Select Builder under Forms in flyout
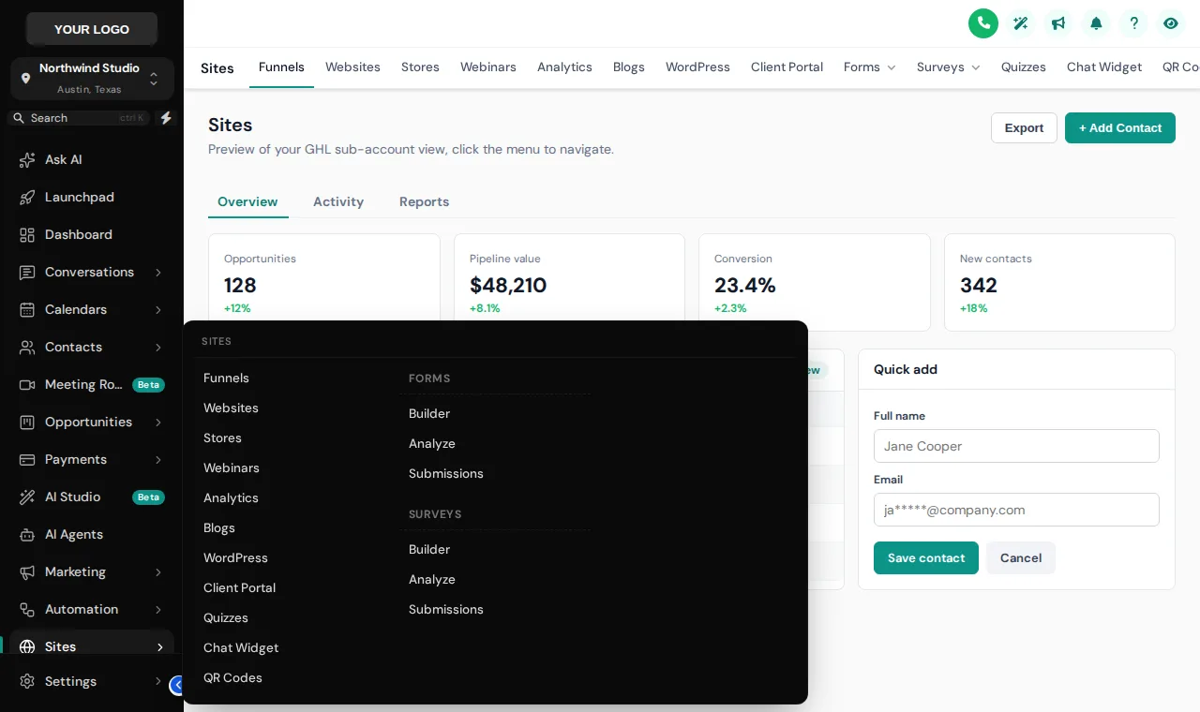The width and height of the screenshot is (1200, 712). 429,413
